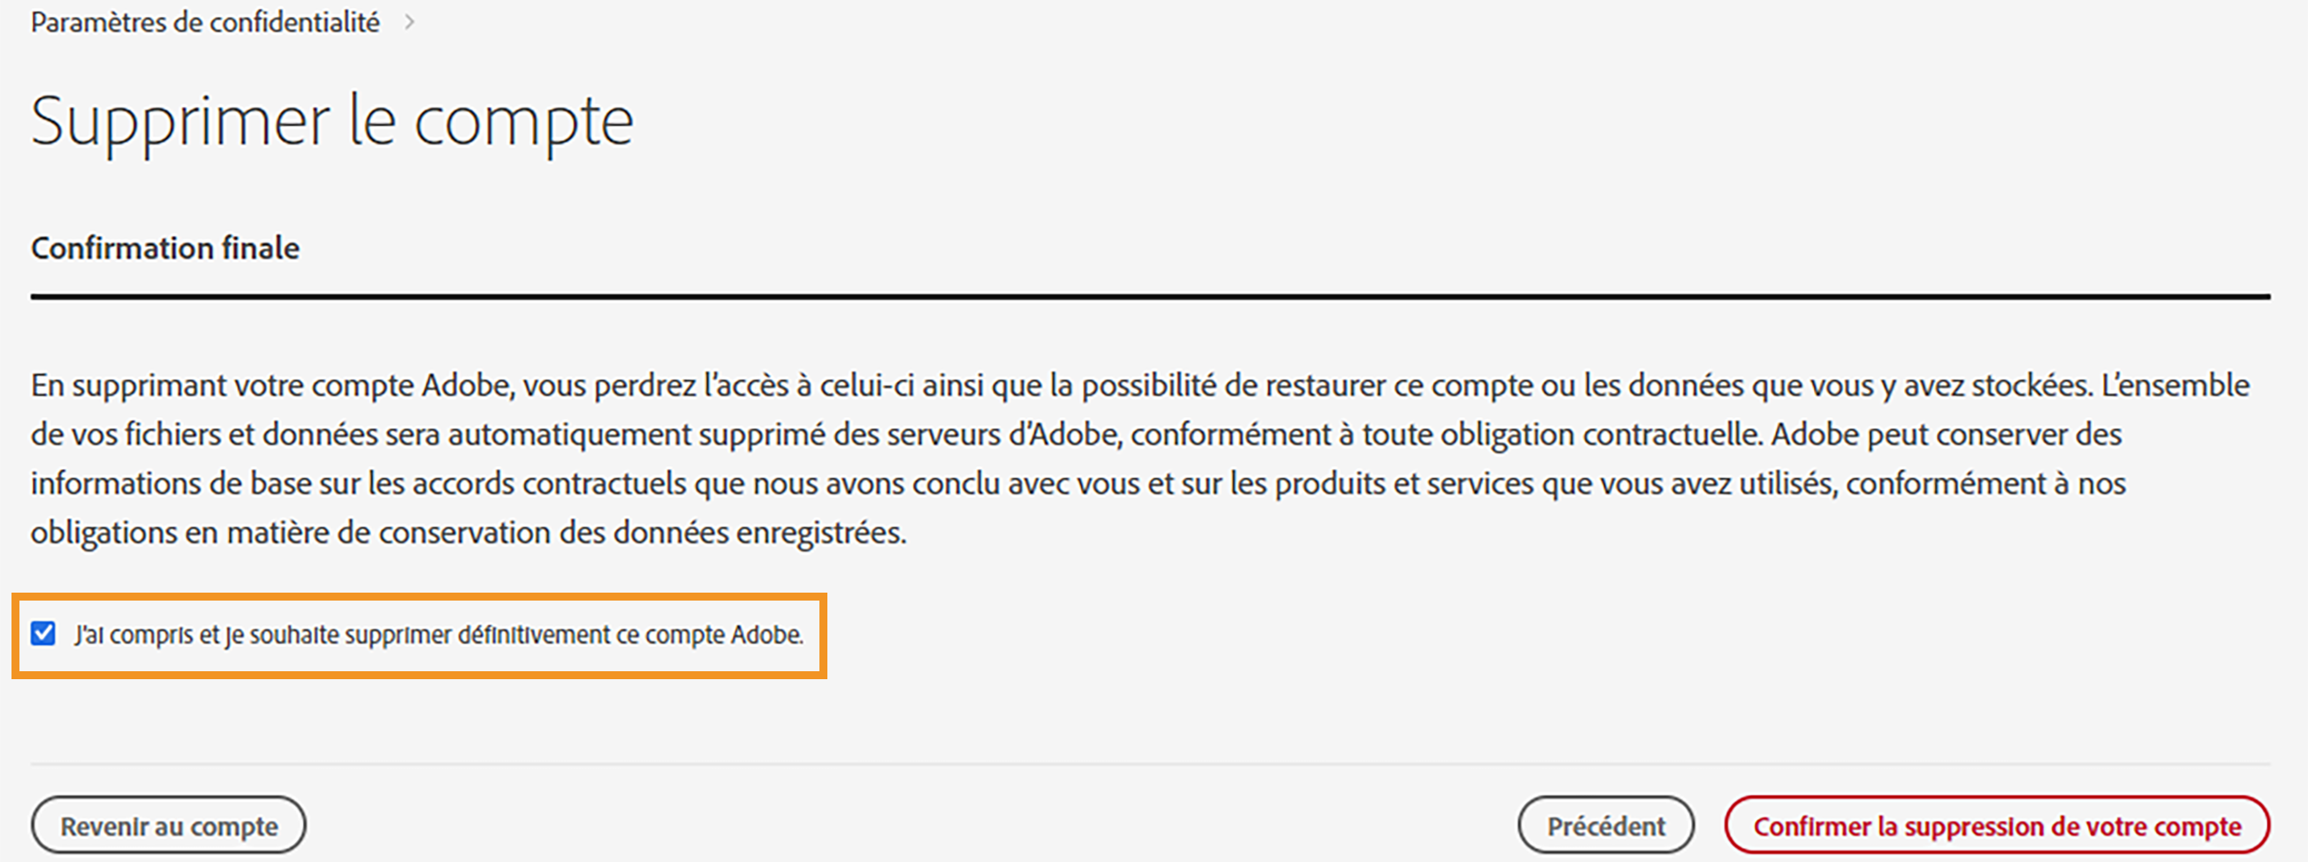The height and width of the screenshot is (862, 2308).
Task: Click the 'J'ai compris et je souhaite supprimer' label
Action: [439, 635]
